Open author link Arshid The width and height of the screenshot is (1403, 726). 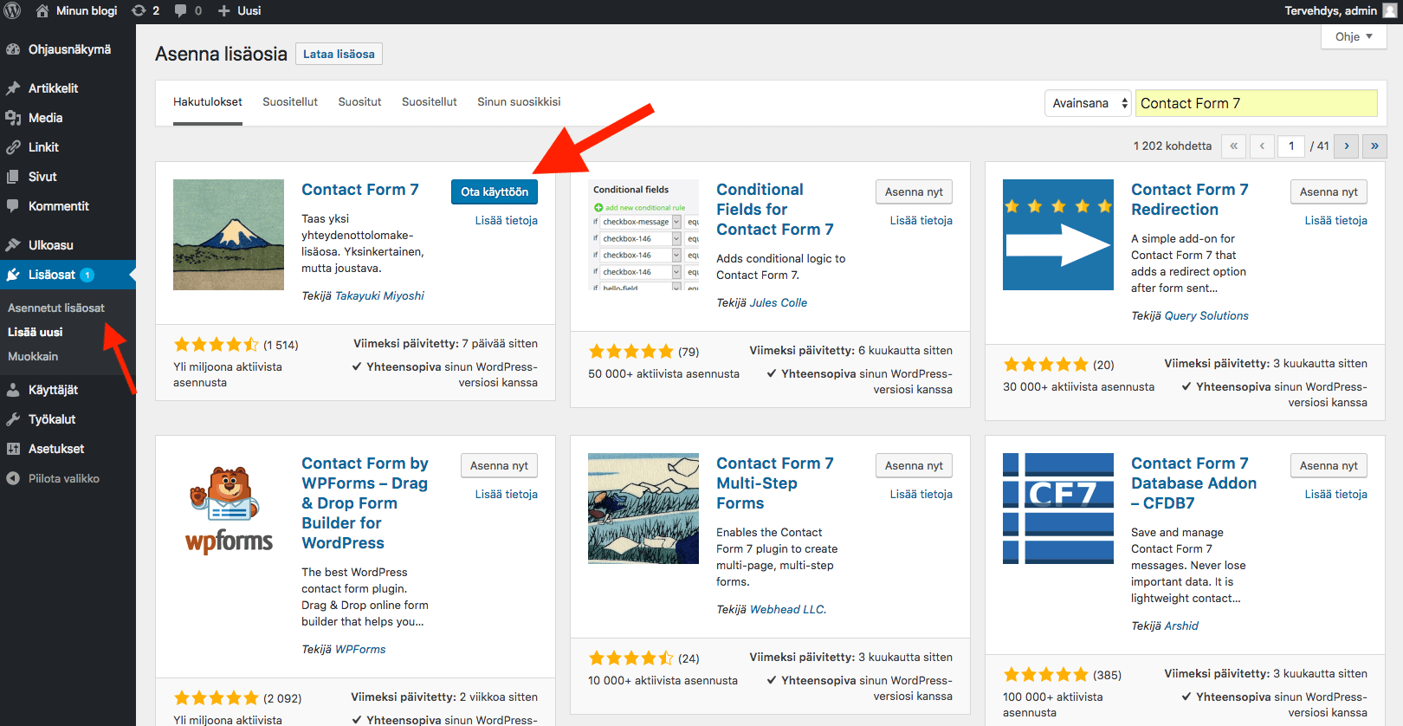coord(1181,626)
